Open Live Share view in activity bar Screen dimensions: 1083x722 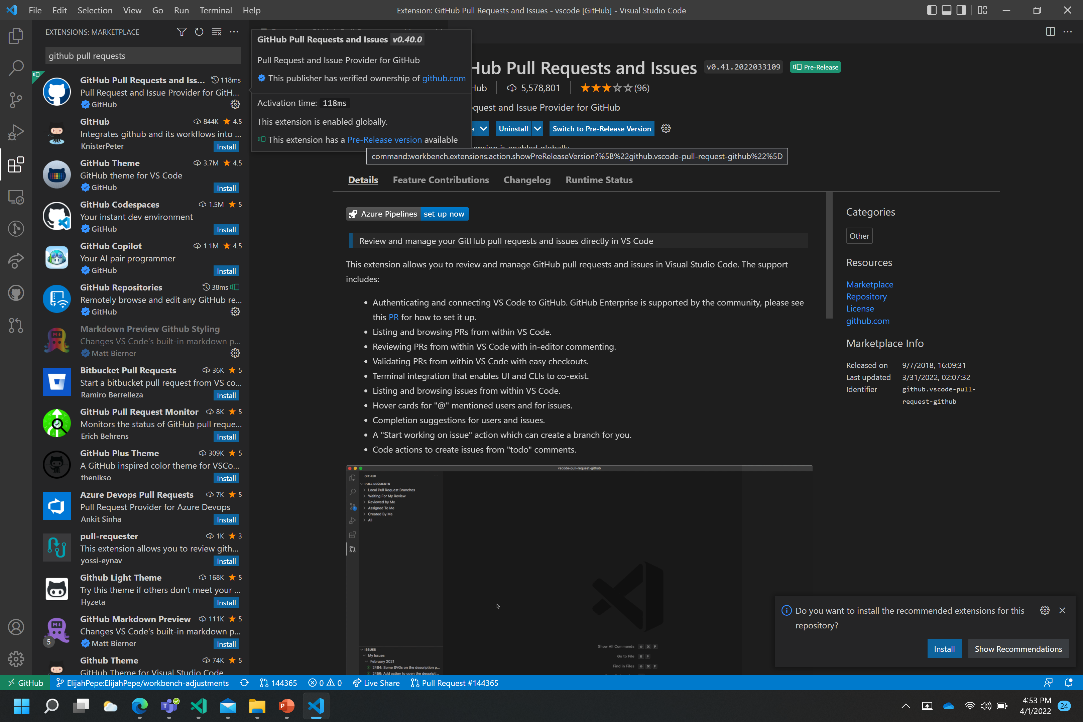tap(16, 261)
